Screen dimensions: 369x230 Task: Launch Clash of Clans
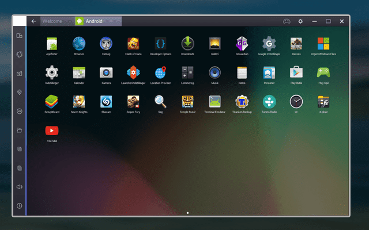[x=133, y=44]
